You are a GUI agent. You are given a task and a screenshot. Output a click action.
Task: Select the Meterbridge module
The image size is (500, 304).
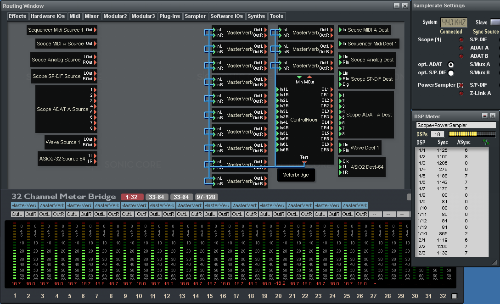(x=296, y=175)
